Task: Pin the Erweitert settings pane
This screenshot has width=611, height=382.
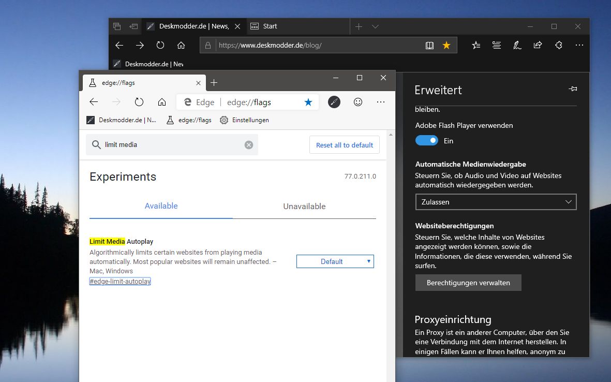Action: point(573,89)
